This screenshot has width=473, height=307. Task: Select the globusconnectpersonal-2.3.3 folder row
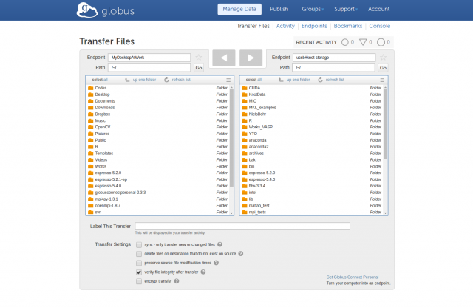pos(157,193)
